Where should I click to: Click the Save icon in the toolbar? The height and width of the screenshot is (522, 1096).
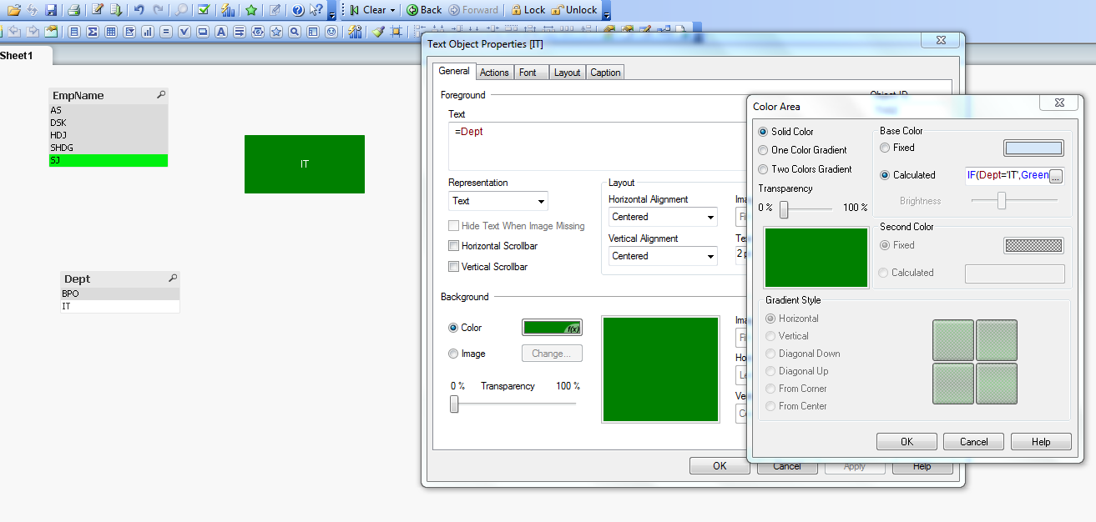tap(51, 10)
